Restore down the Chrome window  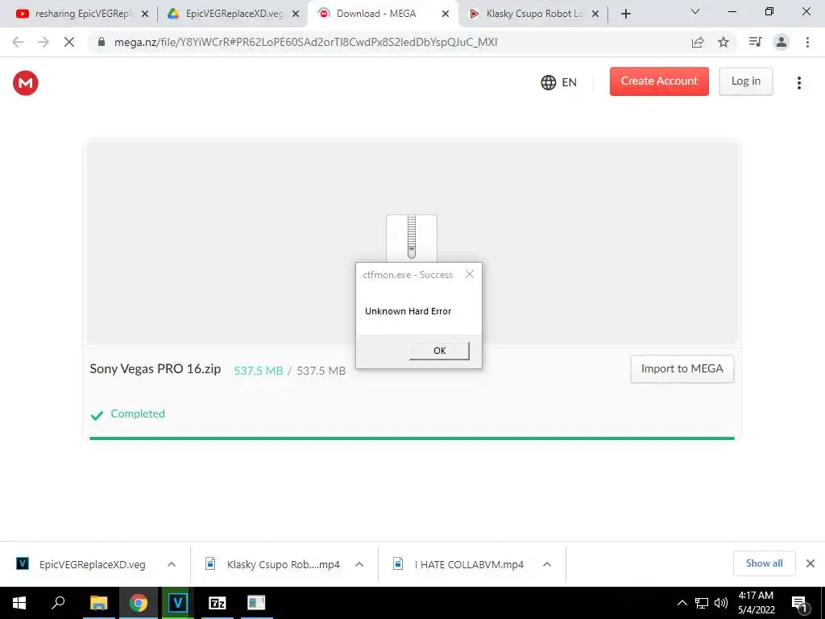pos(769,11)
